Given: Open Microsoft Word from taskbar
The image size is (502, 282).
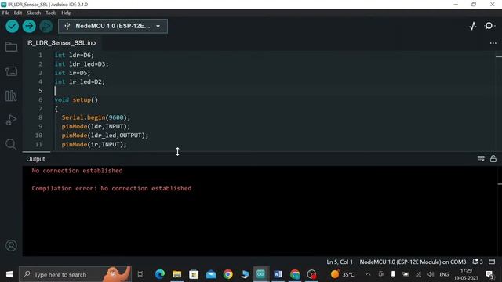Looking at the screenshot, I should tap(278, 274).
